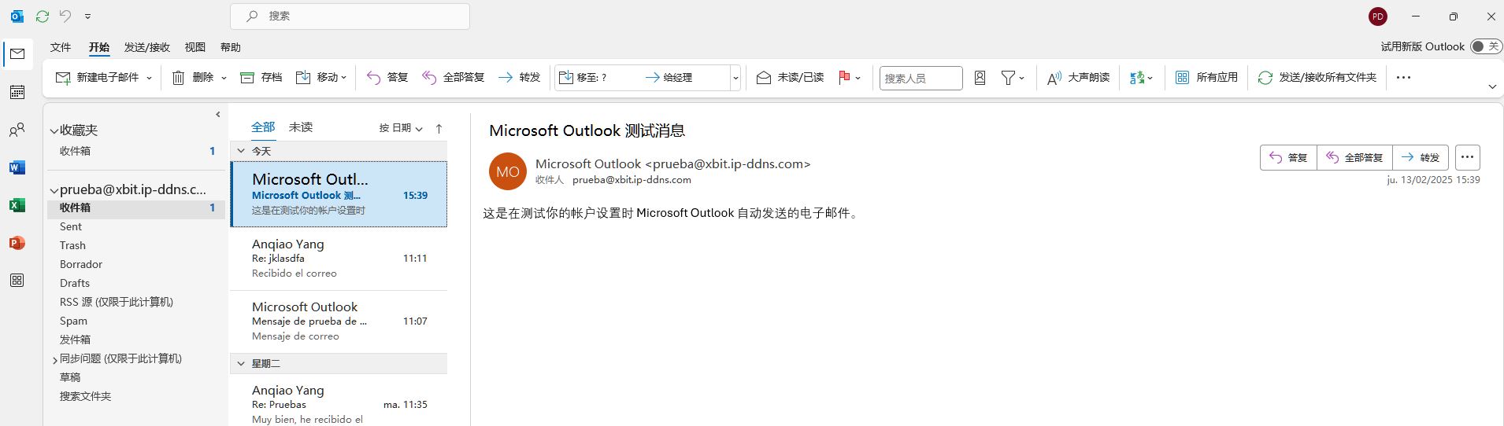This screenshot has width=1504, height=426.
Task: Click 大声朗读 read aloud button
Action: 1078,77
